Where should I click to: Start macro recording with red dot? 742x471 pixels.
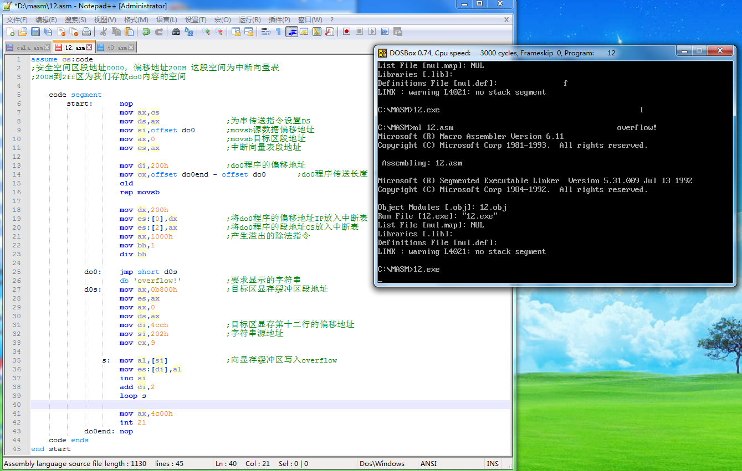pos(346,32)
